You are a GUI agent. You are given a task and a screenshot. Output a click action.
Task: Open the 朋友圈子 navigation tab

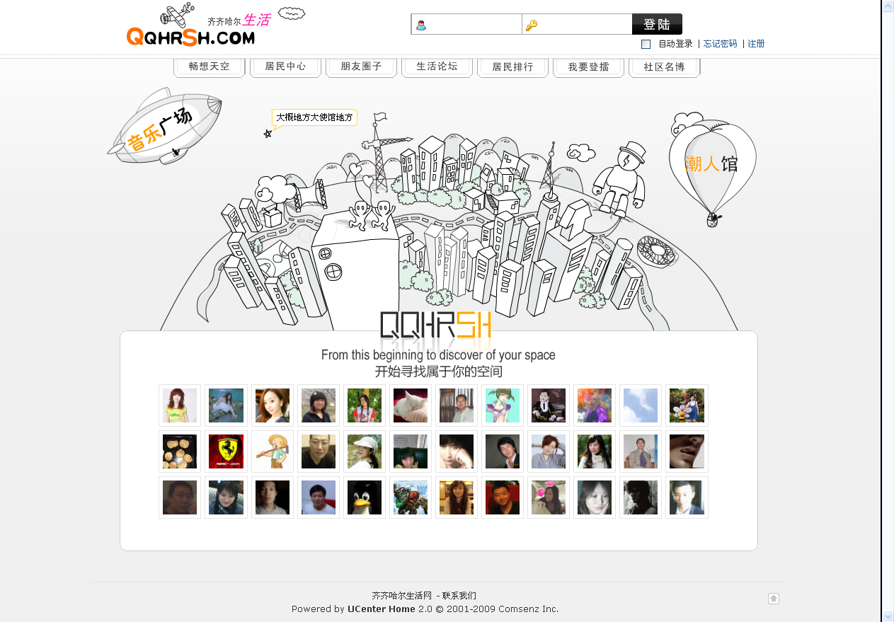pos(361,67)
